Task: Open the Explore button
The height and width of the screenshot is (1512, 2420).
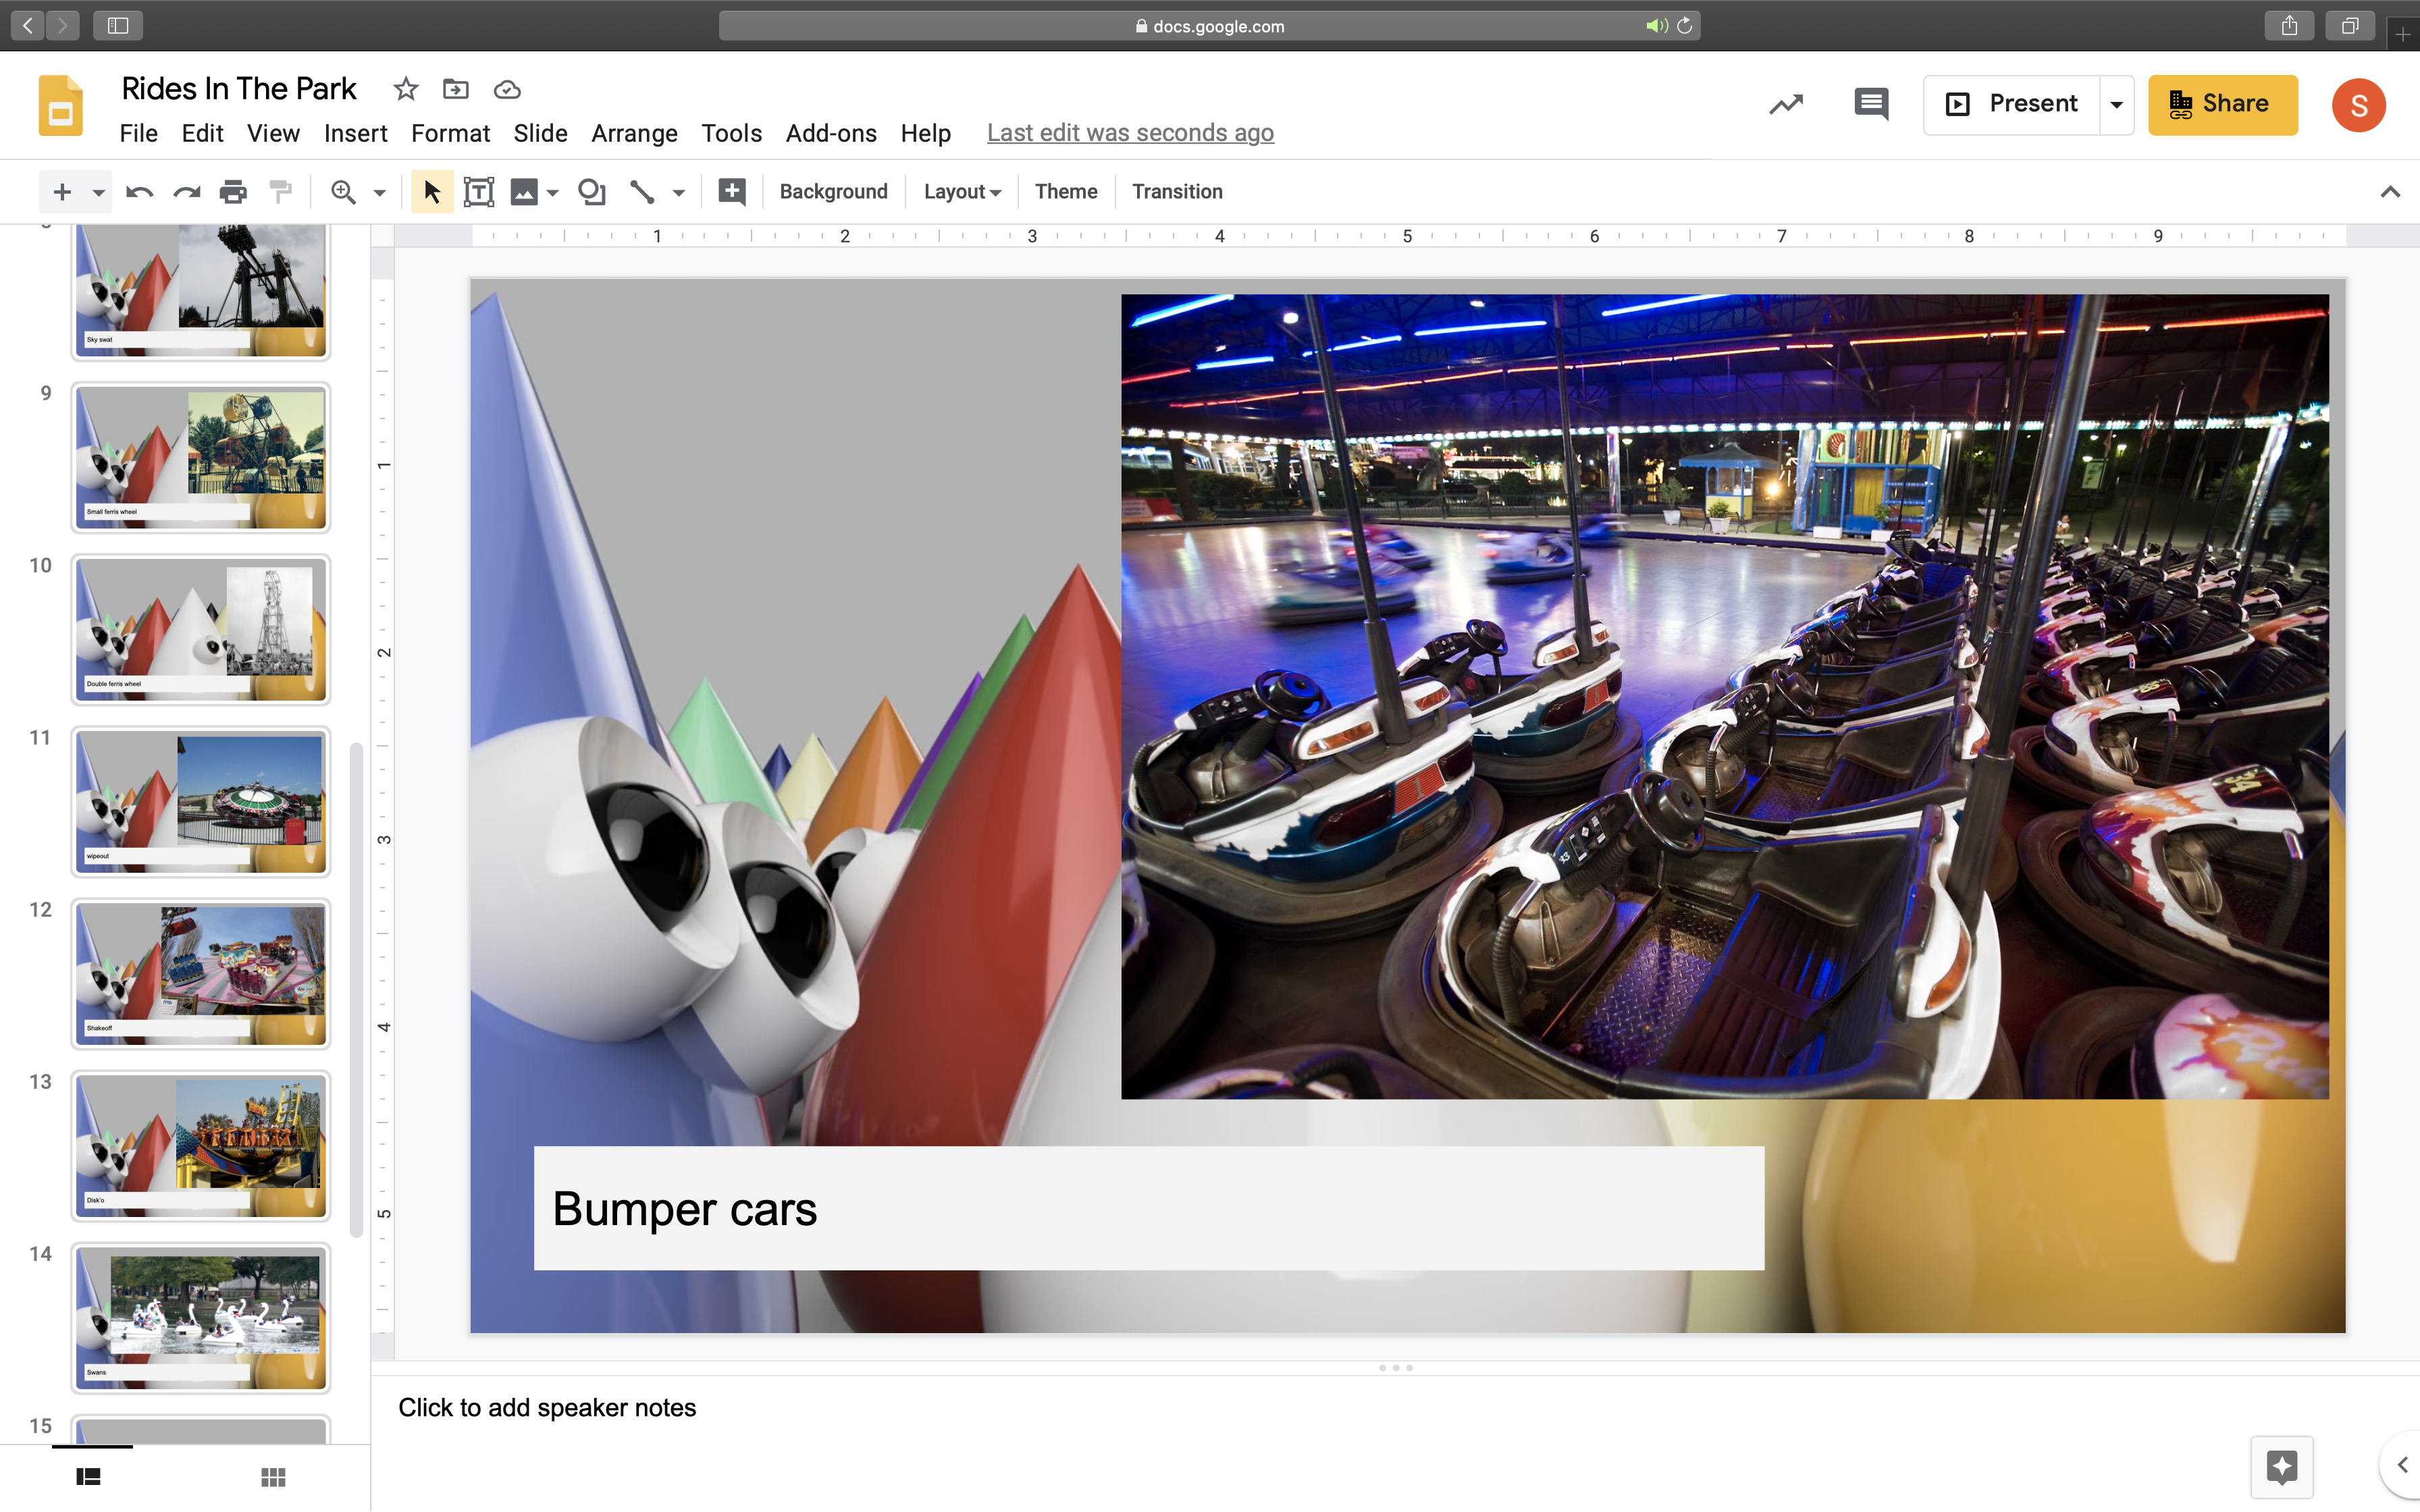Action: pyautogui.click(x=2282, y=1467)
